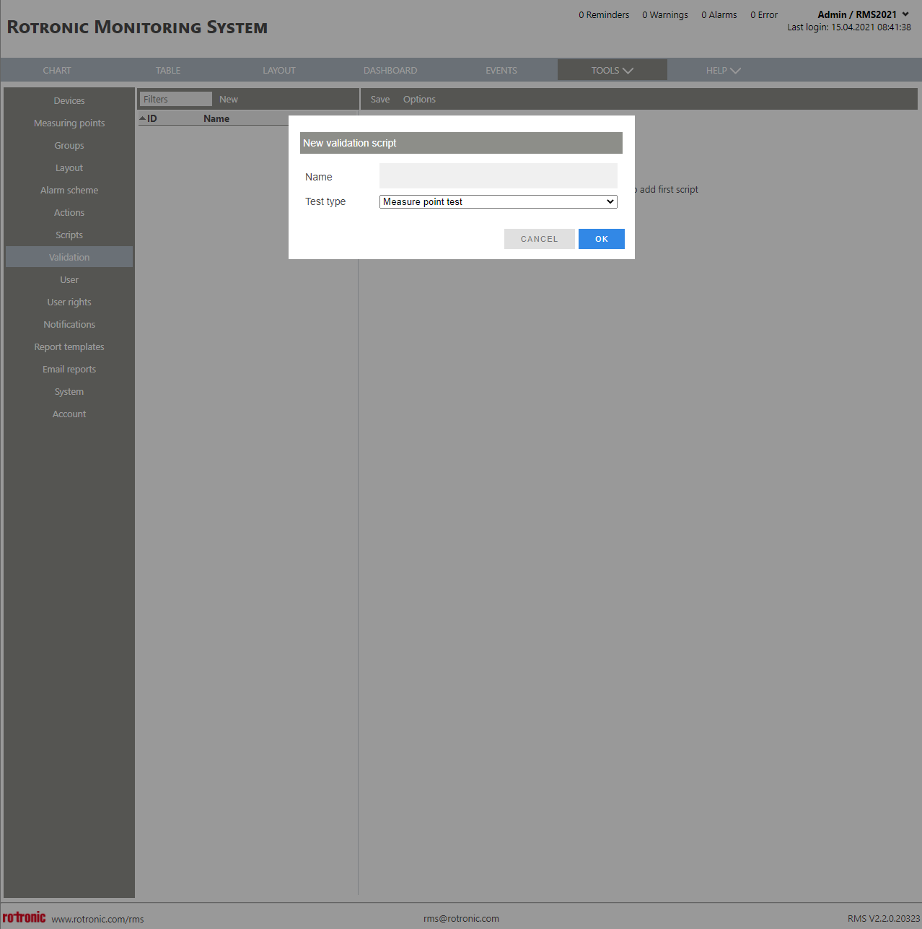Screen dimensions: 922x929
Task: Open Email reports in the sidebar
Action: (69, 369)
